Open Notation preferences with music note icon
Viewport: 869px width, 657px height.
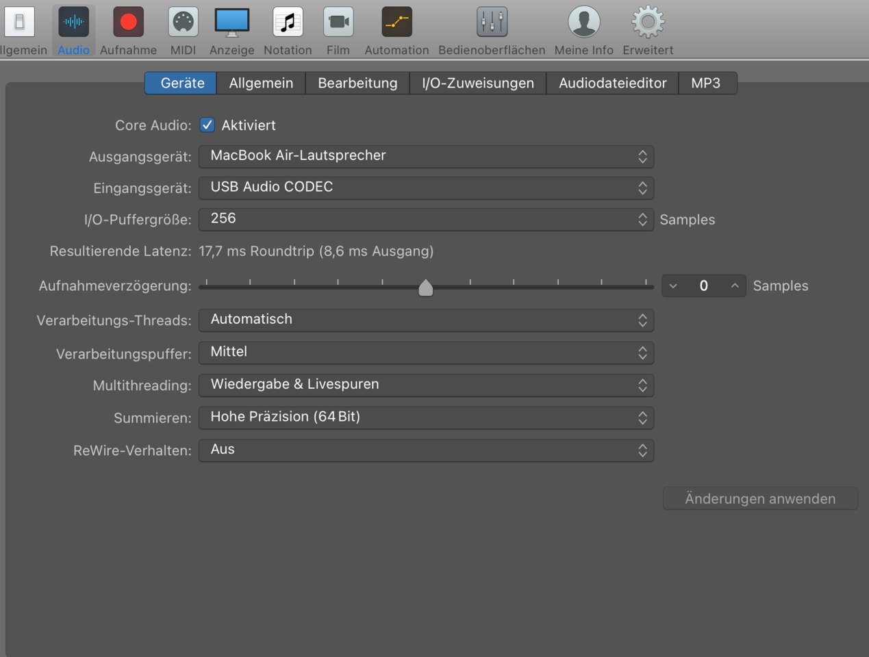[288, 23]
